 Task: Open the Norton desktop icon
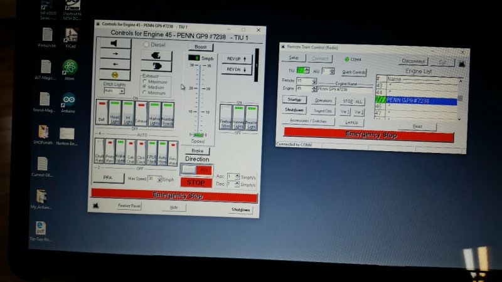(x=67, y=136)
